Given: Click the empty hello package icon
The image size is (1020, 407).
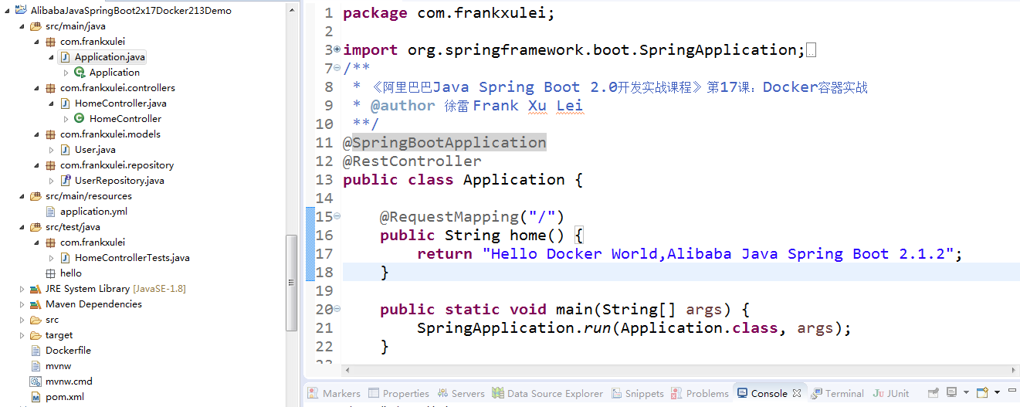Looking at the screenshot, I should 50,273.
